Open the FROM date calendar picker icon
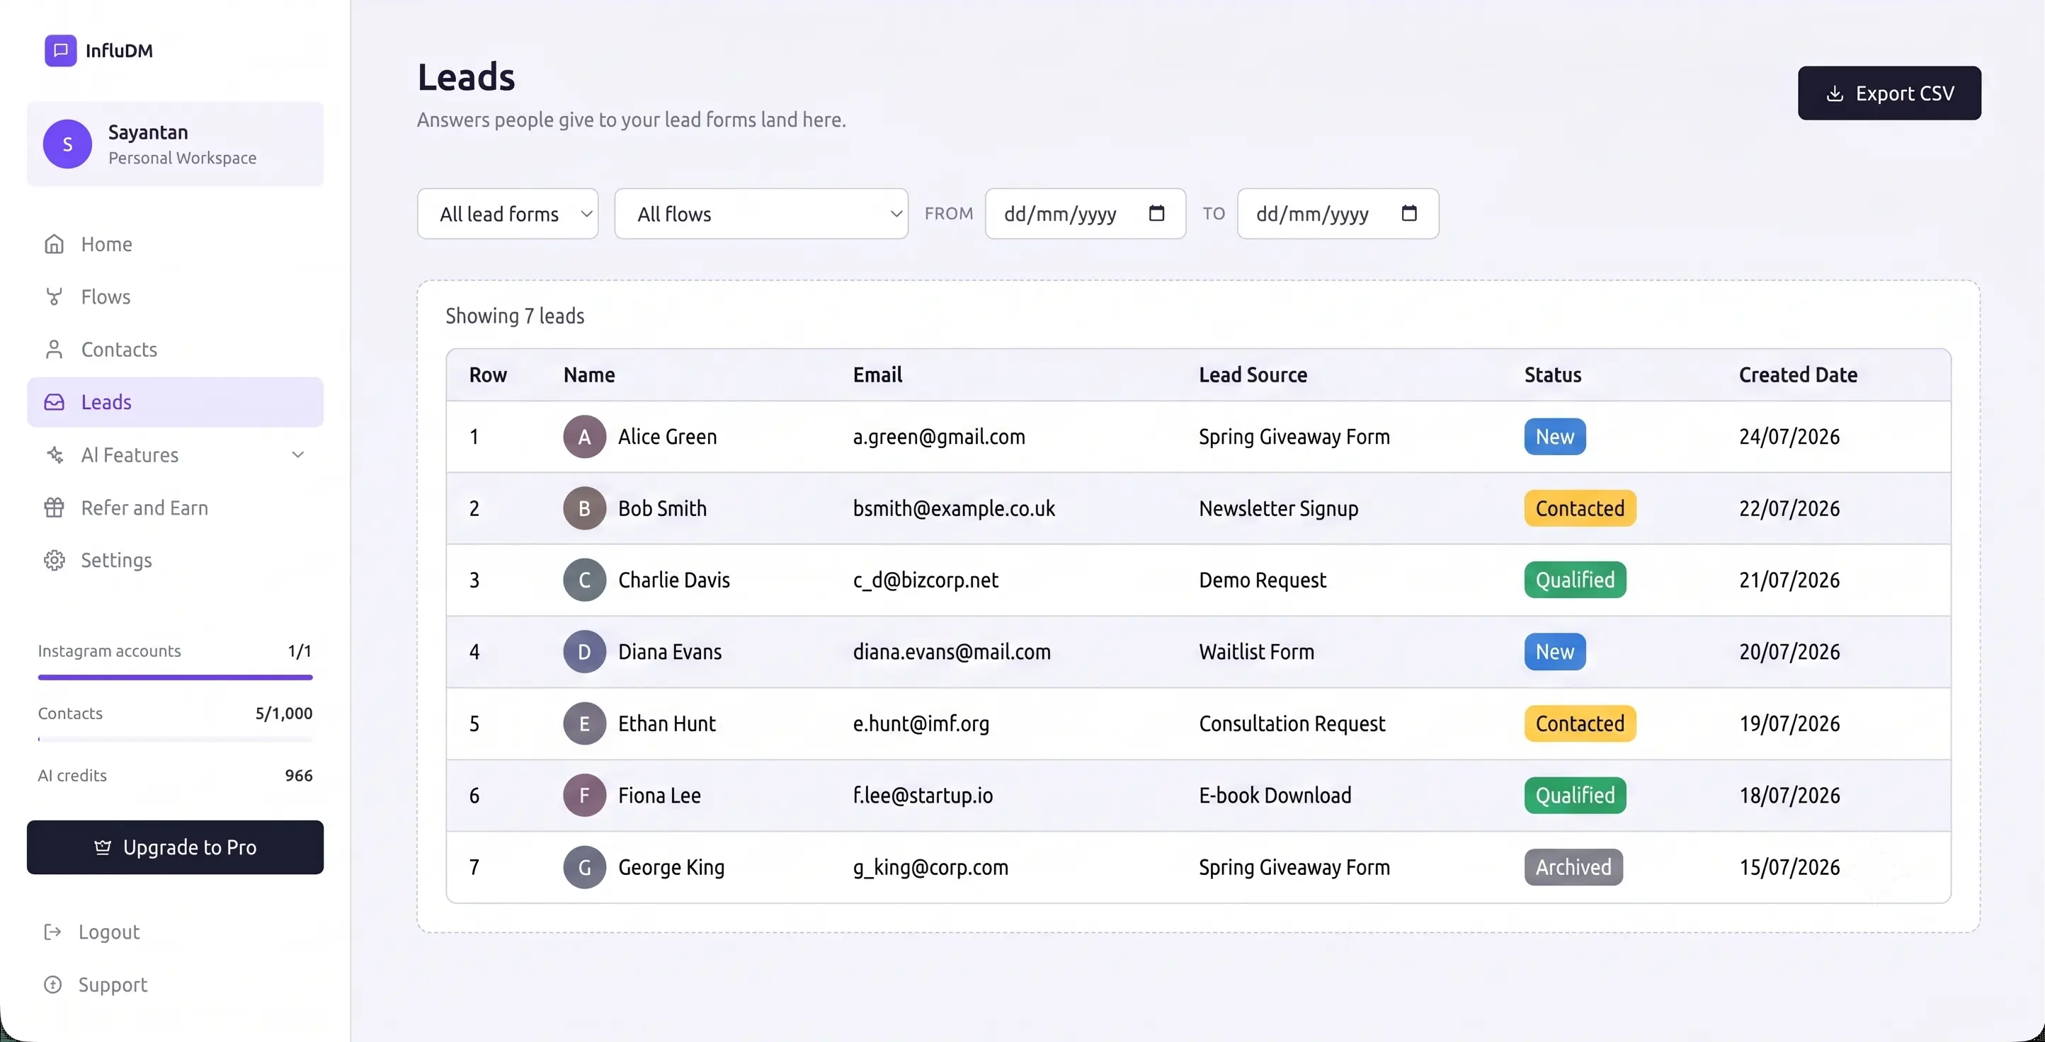This screenshot has height=1042, width=2045. tap(1156, 212)
